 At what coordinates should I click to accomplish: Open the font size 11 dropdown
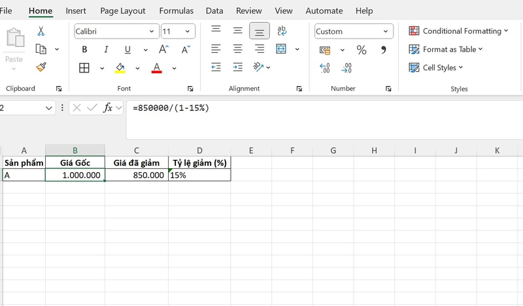point(188,31)
